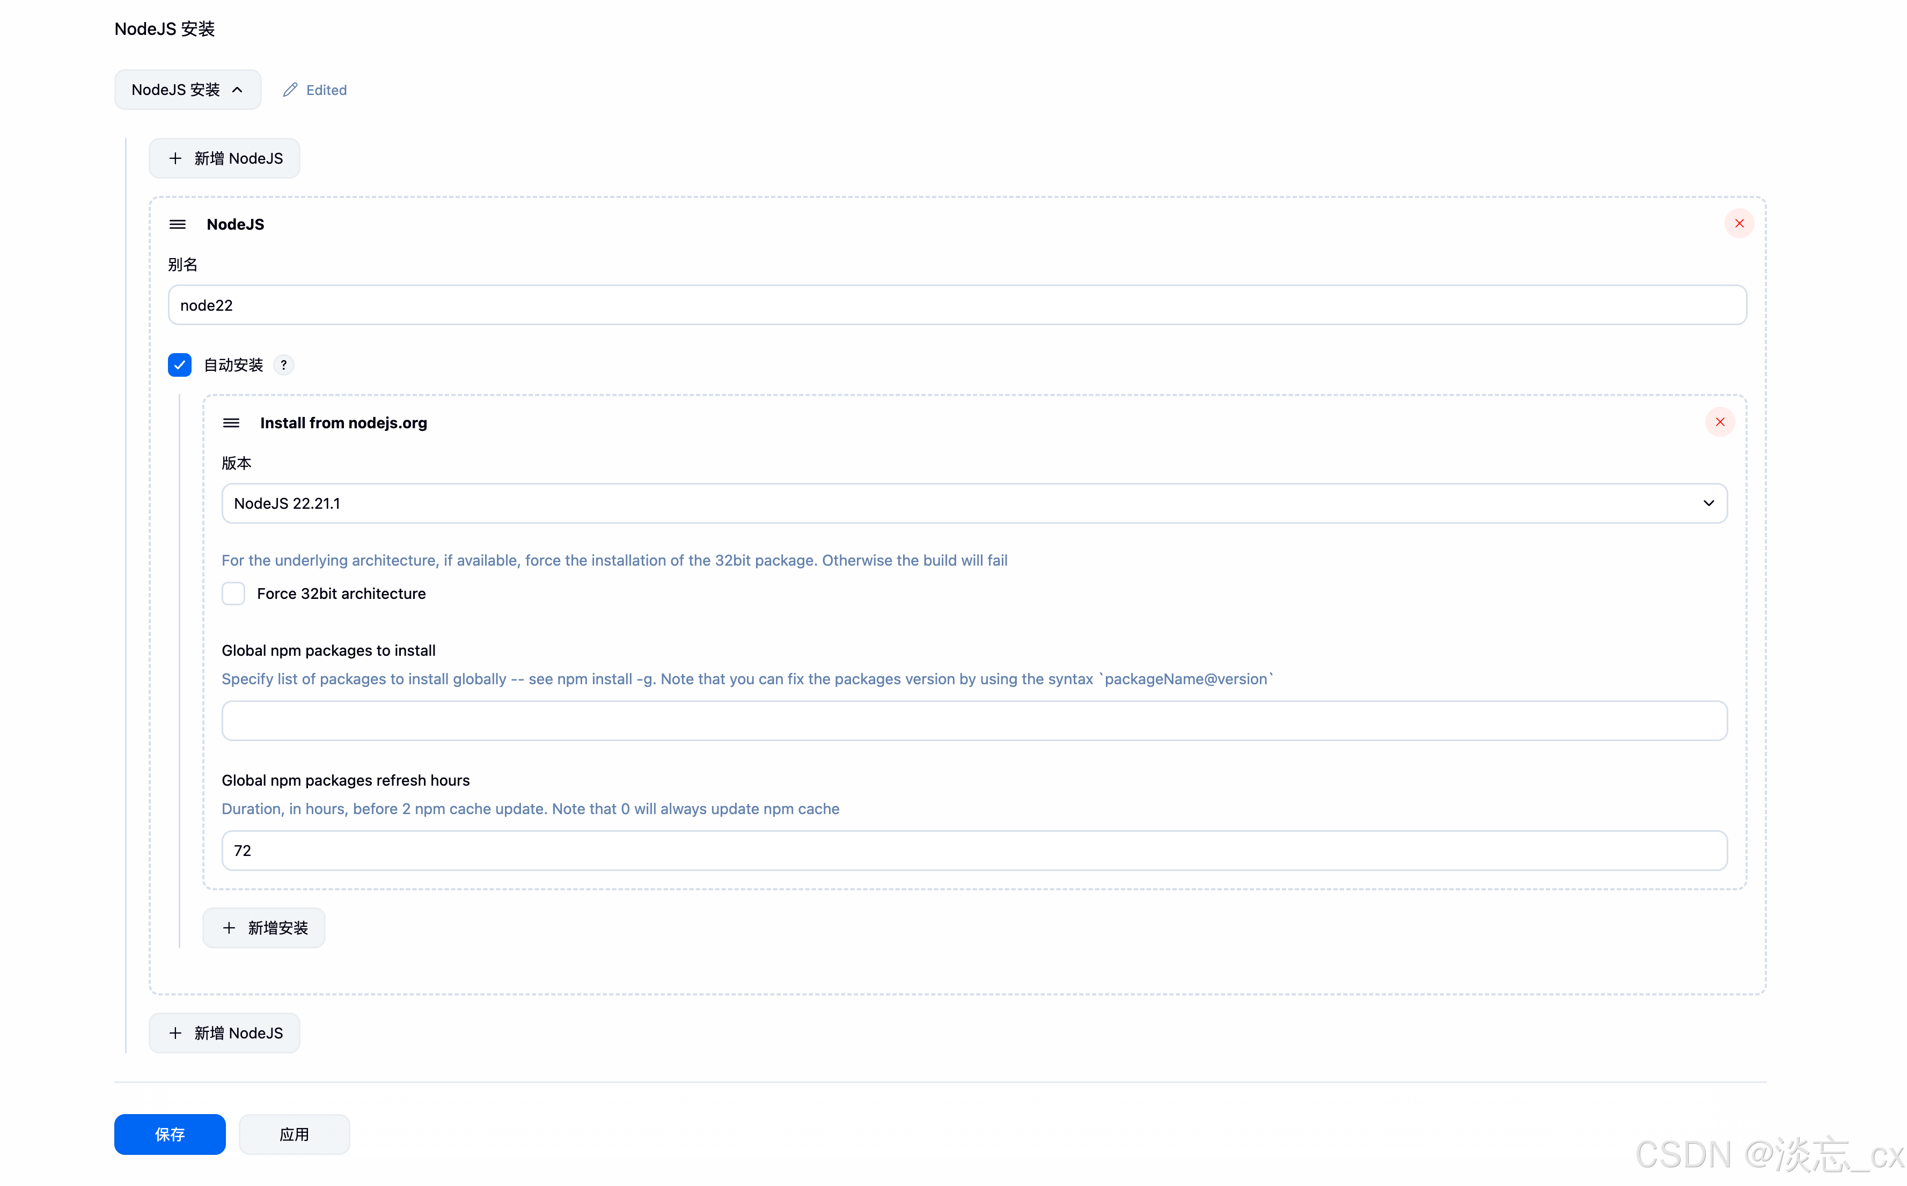Enable Force 32bit architecture checkbox
The image size is (1907, 1186).
coord(233,594)
